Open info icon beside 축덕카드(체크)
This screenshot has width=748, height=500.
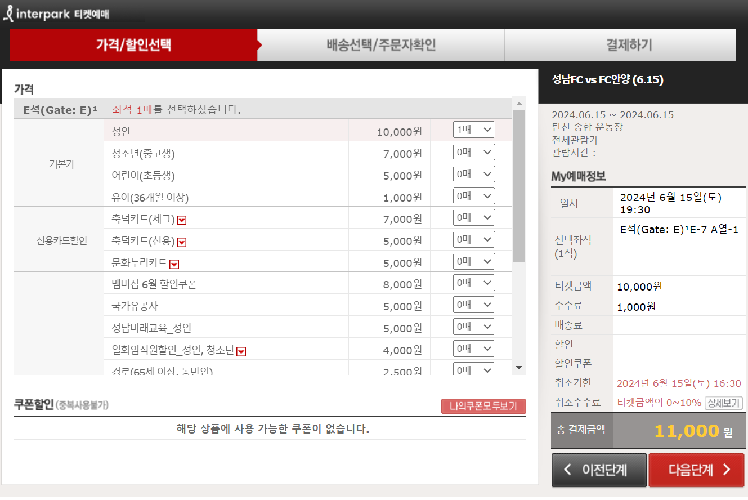(182, 220)
